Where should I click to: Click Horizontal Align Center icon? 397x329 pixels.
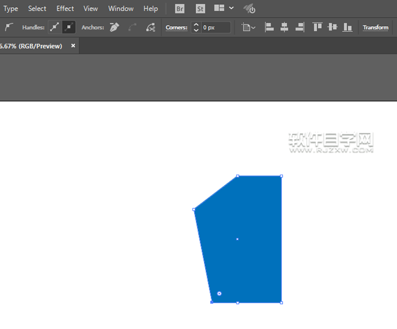click(285, 27)
